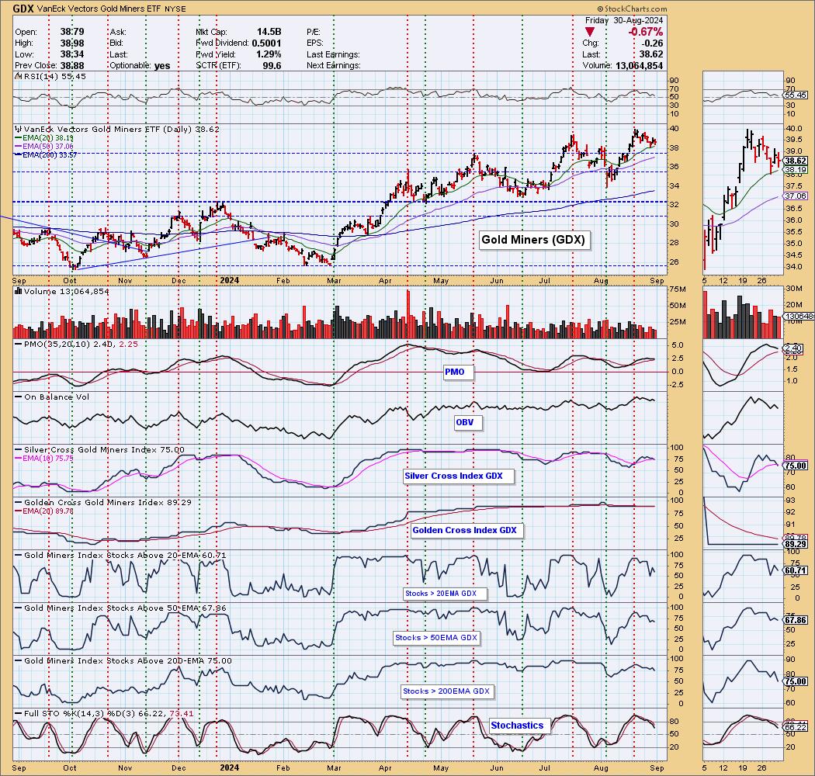Click the GDX ticker symbol in the header
815x776 pixels.
(24, 9)
